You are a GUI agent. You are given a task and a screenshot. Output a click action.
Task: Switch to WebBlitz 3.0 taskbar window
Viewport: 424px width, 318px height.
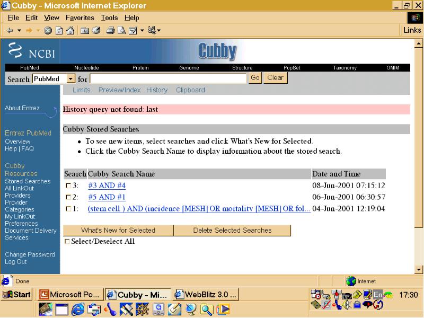coord(206,295)
